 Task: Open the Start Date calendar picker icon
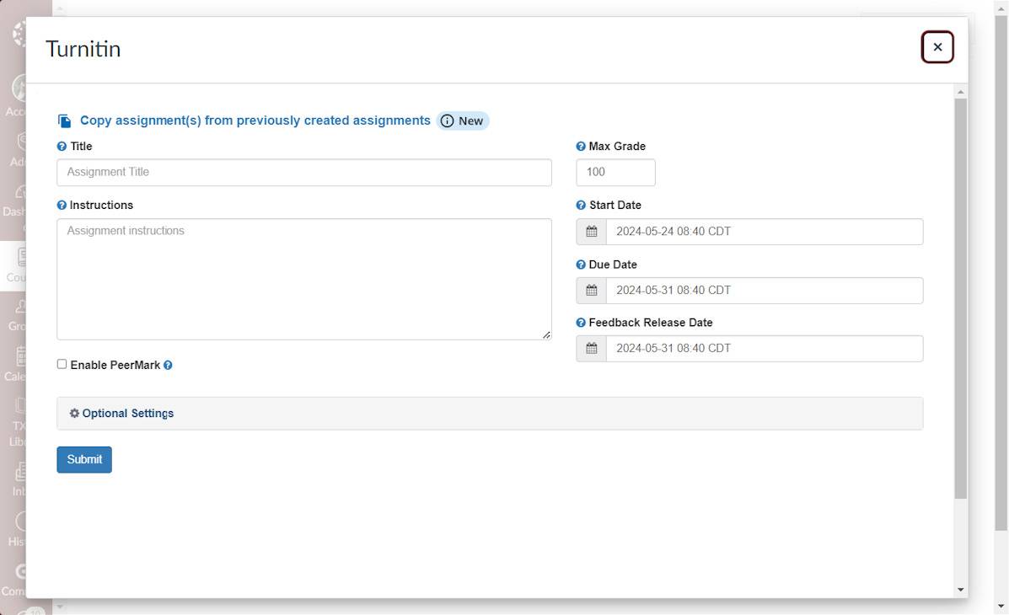tap(592, 232)
